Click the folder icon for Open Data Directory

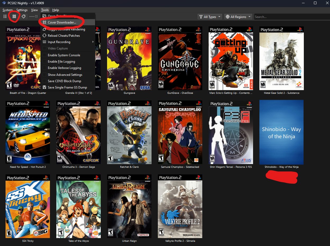44,16
